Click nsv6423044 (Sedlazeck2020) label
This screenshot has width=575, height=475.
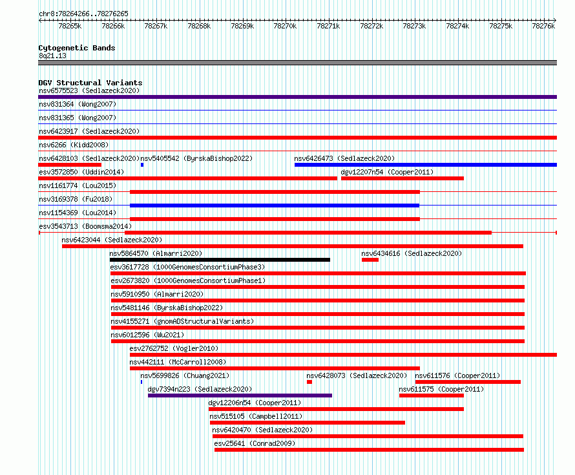tap(112, 240)
